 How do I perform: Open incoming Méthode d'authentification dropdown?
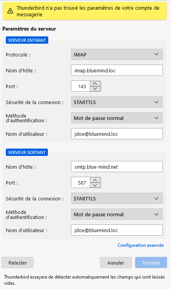click(117, 118)
